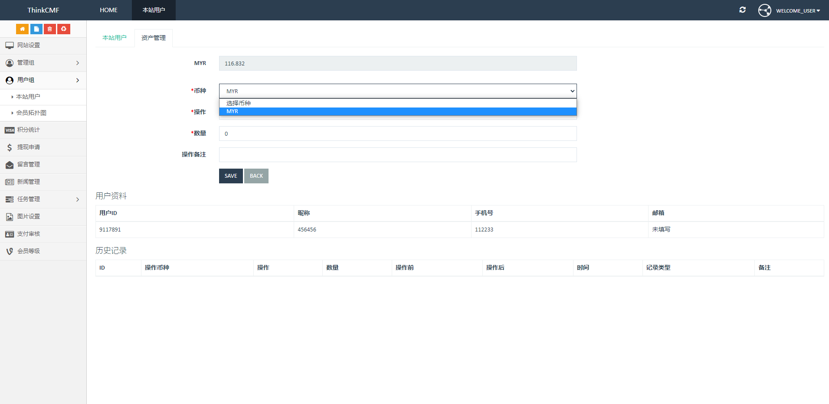Viewport: 829px width, 404px height.
Task: Click the red recycle shortcut icon
Action: (x=64, y=29)
